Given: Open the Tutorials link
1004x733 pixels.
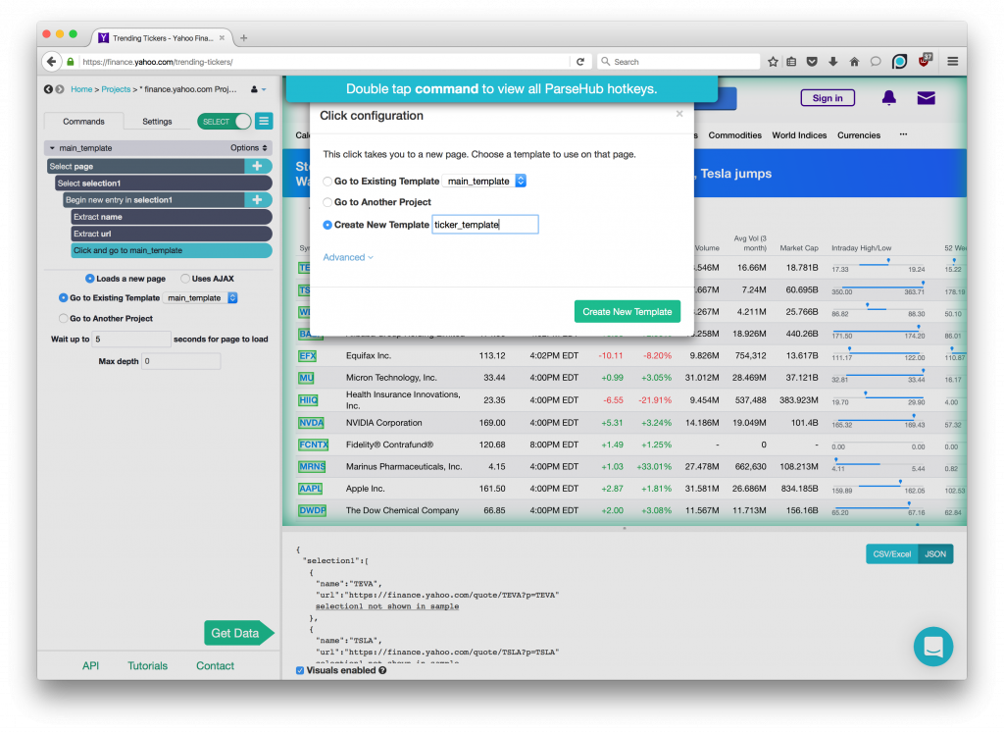Looking at the screenshot, I should click(147, 665).
